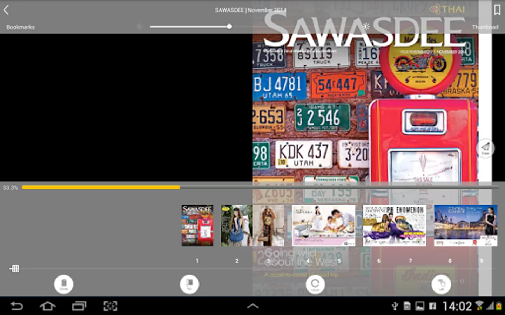Open the Thumbnail view
Viewport: 505px width, 315px height.
(485, 27)
